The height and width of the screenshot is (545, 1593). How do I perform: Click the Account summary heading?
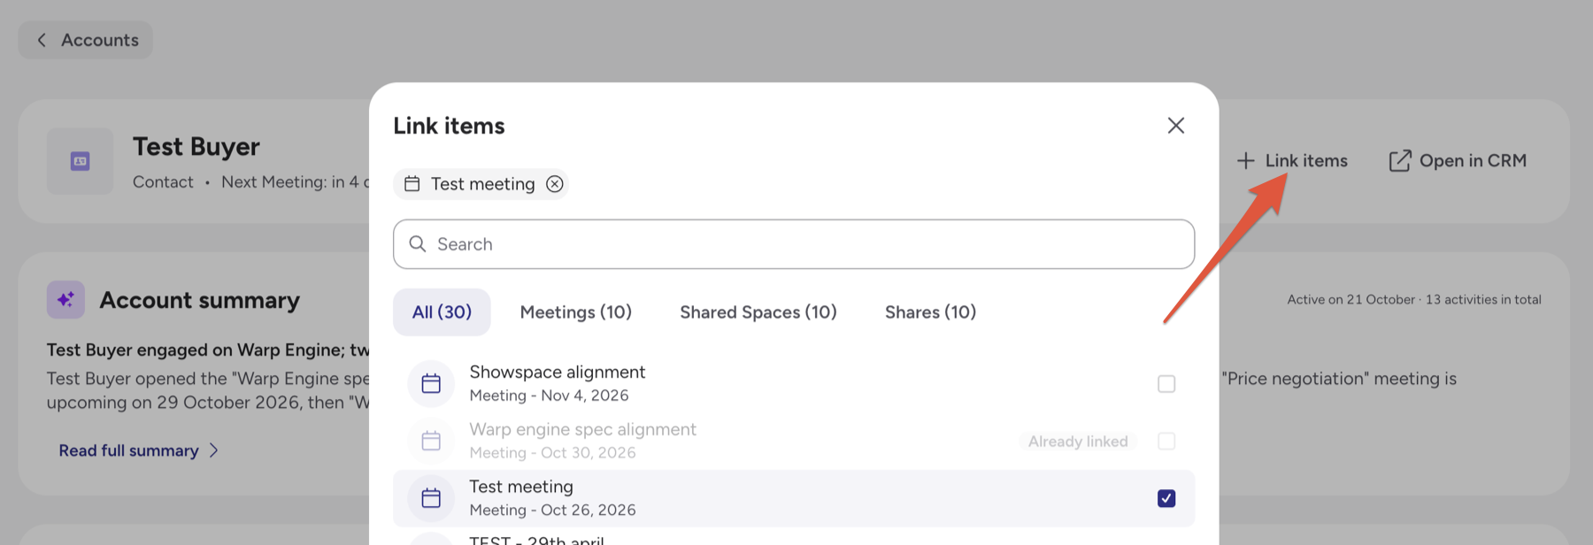click(x=200, y=300)
